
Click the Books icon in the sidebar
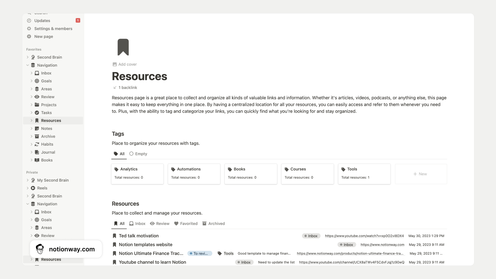[36, 160]
